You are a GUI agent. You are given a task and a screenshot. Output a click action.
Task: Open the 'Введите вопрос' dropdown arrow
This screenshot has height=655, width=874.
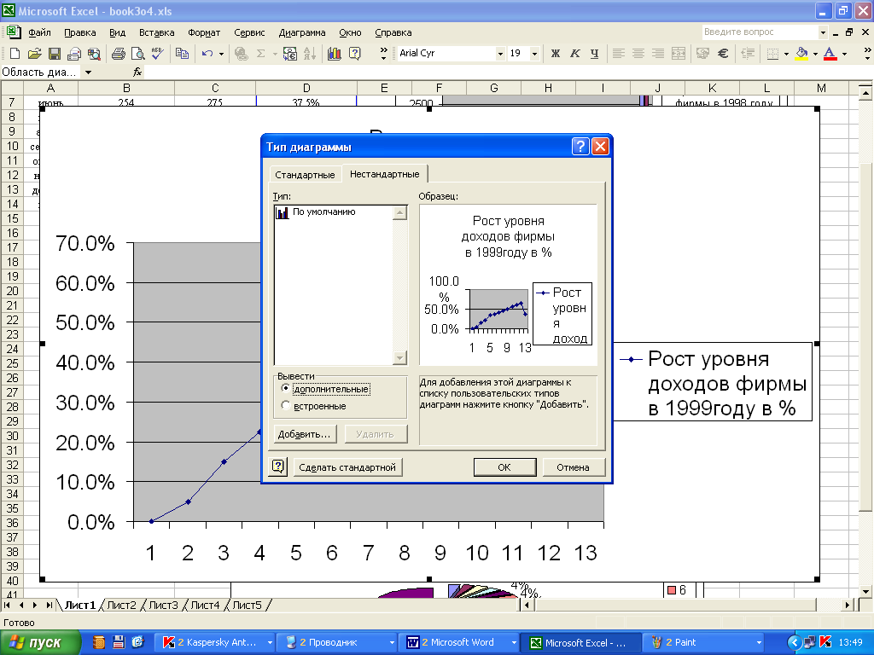(x=823, y=32)
